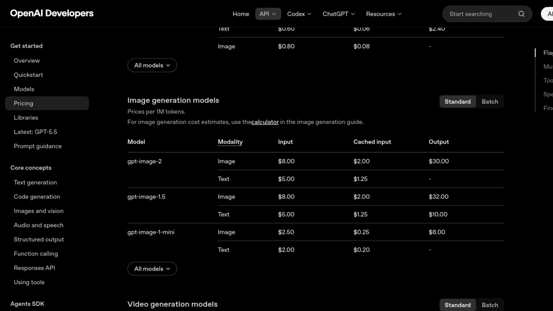Open the All models dropdown above Image generation
The image size is (553, 311).
click(x=152, y=65)
